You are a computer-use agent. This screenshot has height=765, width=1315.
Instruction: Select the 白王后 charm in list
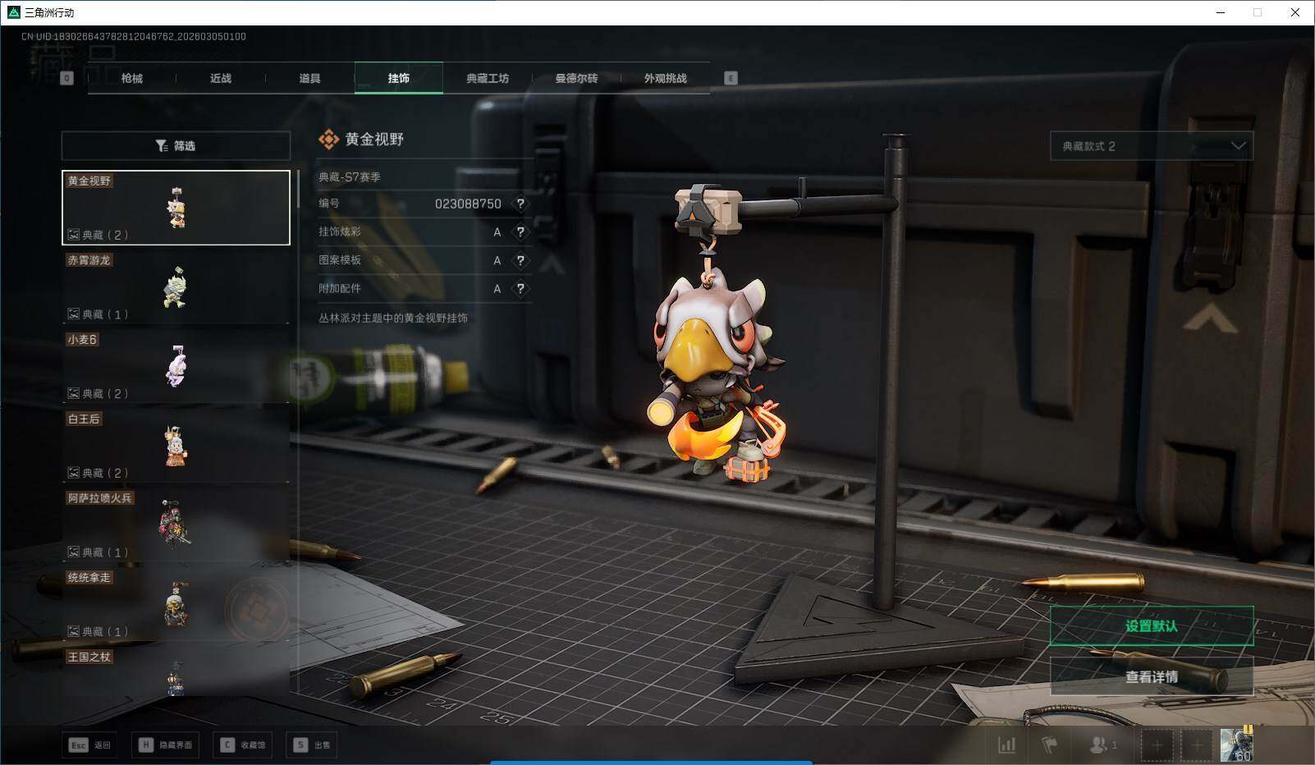(x=176, y=446)
